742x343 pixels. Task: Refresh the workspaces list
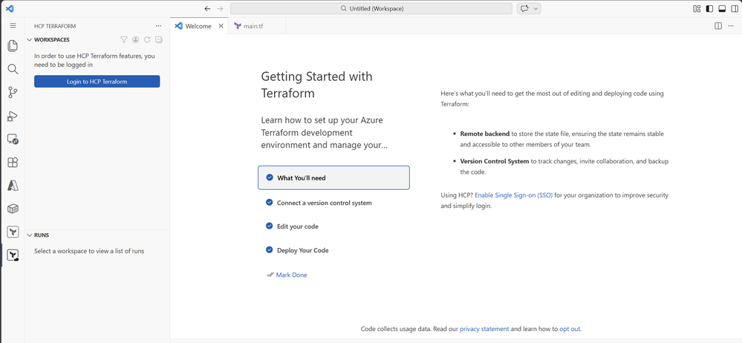click(147, 40)
